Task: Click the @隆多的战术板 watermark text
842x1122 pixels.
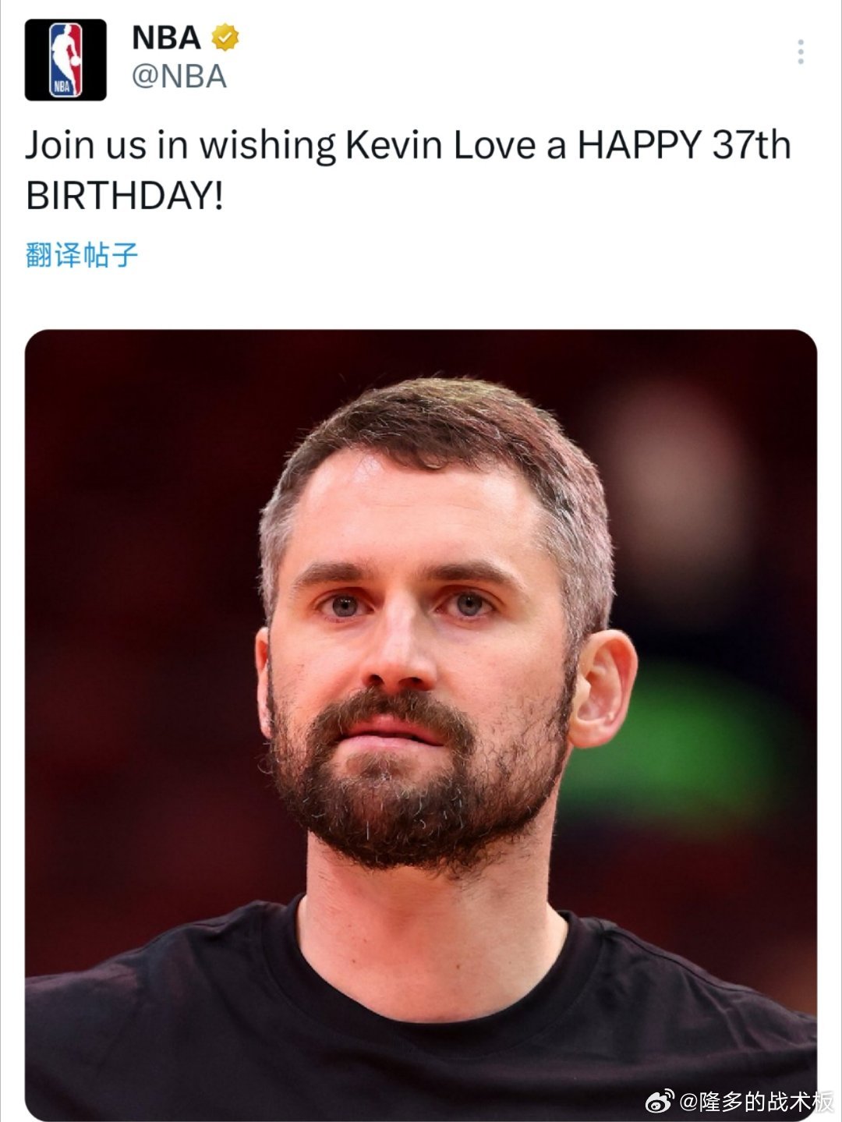Action: [x=755, y=1102]
